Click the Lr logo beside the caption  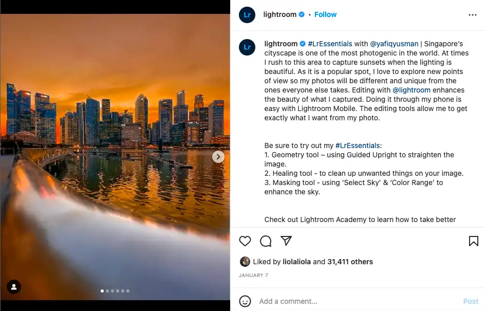pos(247,47)
